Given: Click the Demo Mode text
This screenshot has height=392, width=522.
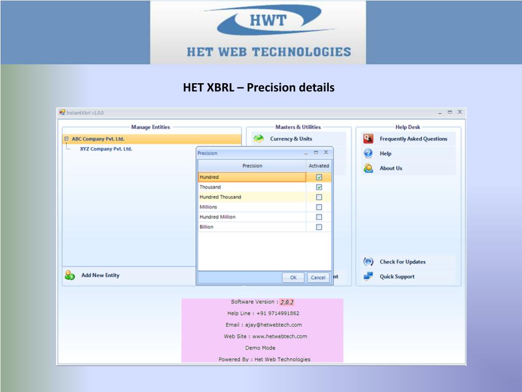Looking at the screenshot, I should (x=260, y=348).
